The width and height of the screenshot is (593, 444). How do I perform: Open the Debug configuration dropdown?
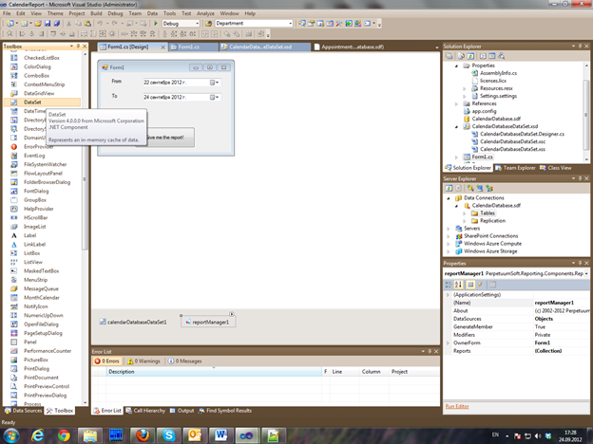pos(197,24)
